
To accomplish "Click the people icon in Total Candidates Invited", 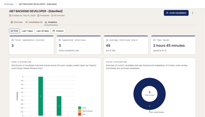I will pos(13,40).
